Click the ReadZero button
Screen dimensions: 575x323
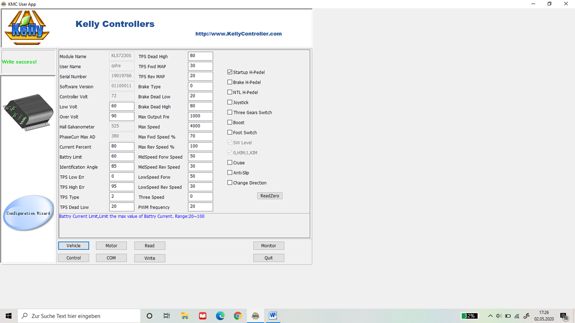(270, 196)
